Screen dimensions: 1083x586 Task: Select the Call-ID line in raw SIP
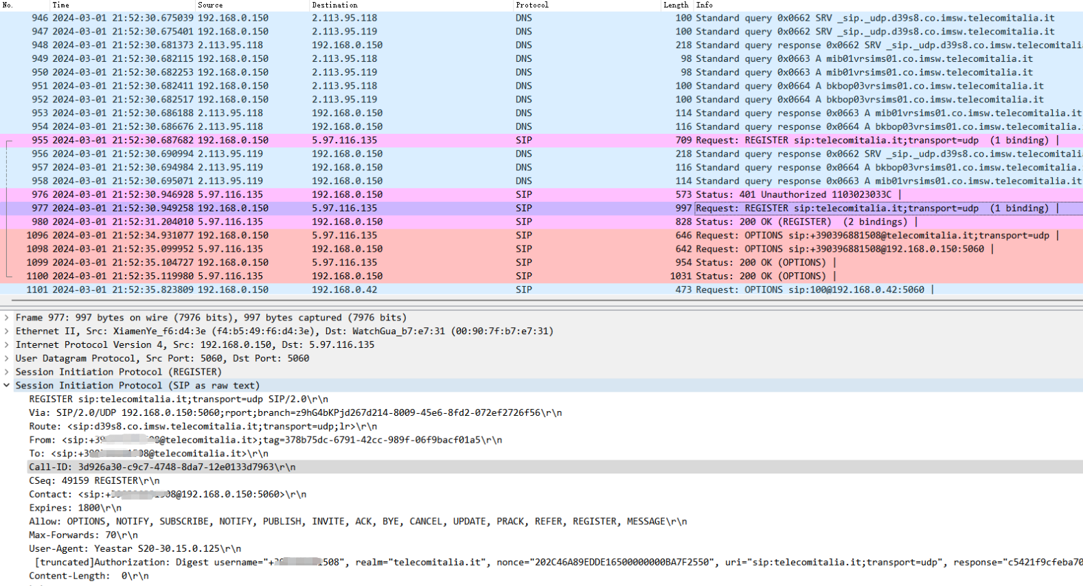[162, 467]
